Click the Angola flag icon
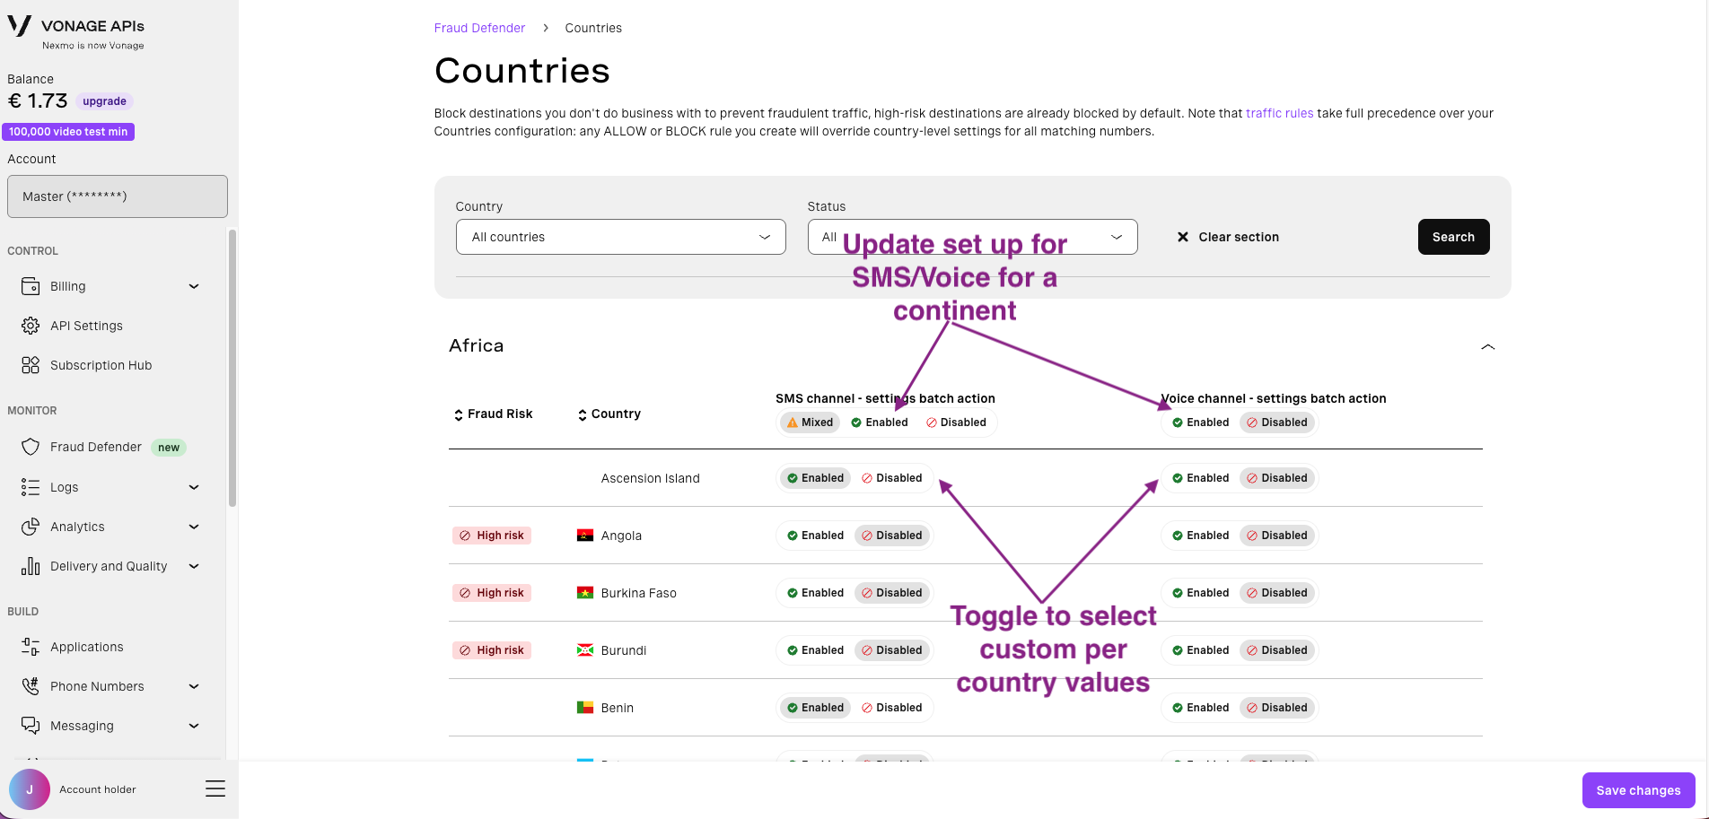Viewport: 1709px width, 819px height. click(585, 536)
